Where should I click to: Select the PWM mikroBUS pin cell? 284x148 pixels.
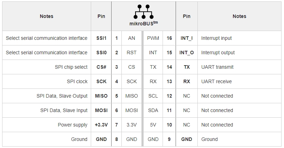point(153,38)
